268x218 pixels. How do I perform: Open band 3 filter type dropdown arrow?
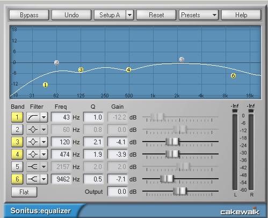[44, 142]
